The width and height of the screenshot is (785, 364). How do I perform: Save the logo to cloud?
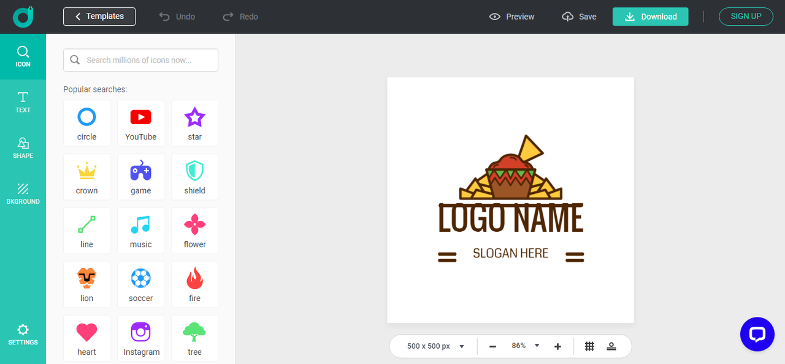(579, 17)
